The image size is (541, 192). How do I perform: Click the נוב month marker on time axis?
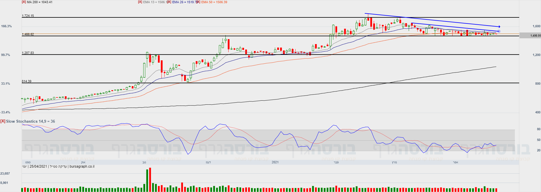click(144, 162)
